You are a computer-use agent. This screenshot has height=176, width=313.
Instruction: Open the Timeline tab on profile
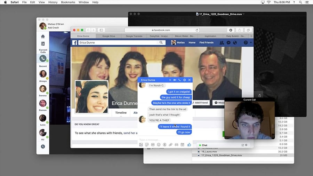point(121,113)
